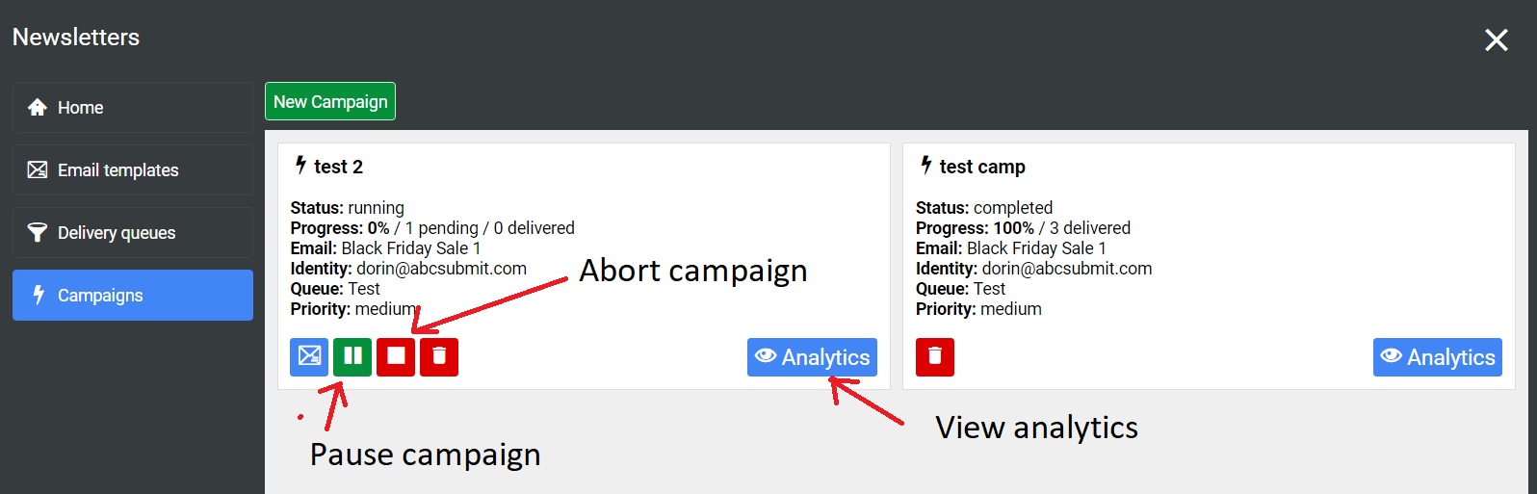Click the identity email in test 2 card
The width and height of the screenshot is (1537, 494).
[x=441, y=269]
